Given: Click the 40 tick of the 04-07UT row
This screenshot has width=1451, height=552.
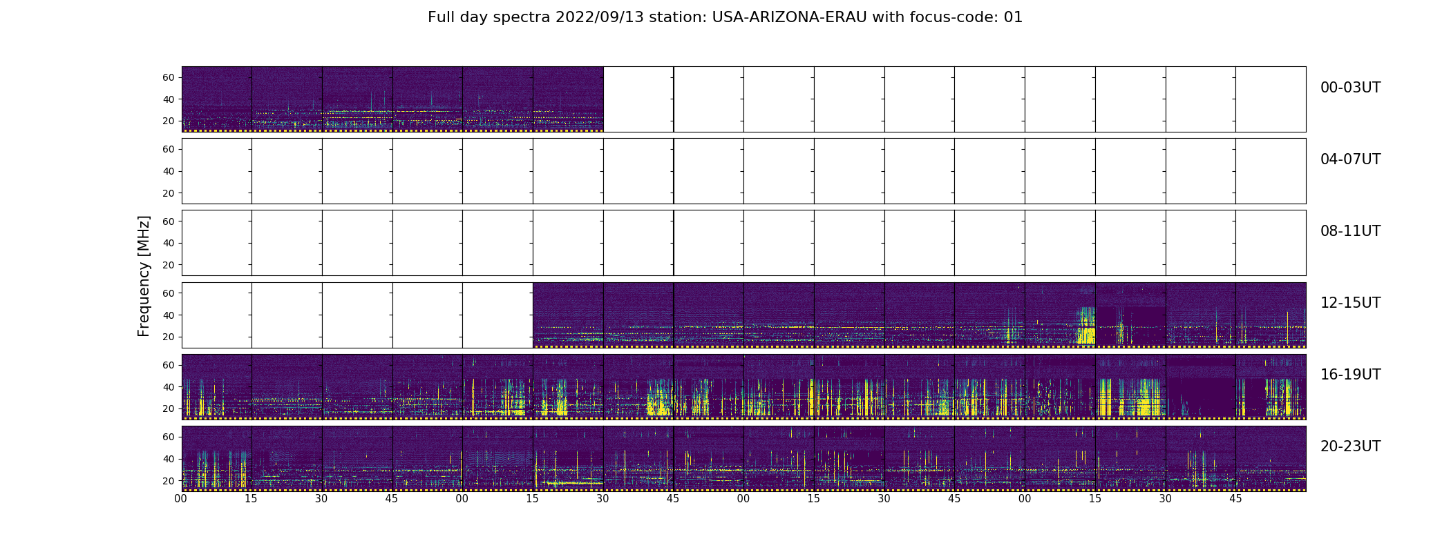Looking at the screenshot, I should click(x=168, y=171).
